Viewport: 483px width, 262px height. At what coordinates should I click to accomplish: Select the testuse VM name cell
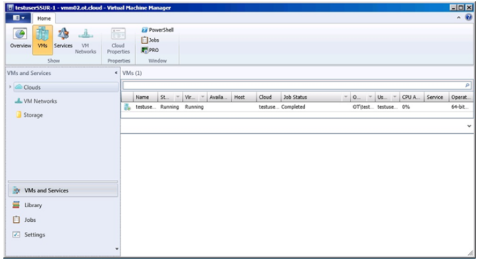pyautogui.click(x=146, y=107)
